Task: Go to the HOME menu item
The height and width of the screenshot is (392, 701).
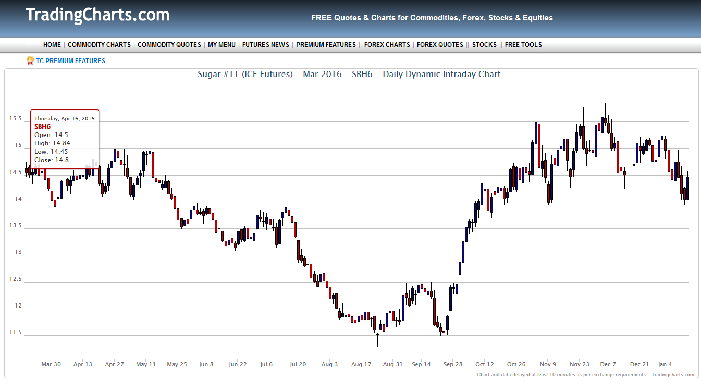Action: click(x=52, y=45)
